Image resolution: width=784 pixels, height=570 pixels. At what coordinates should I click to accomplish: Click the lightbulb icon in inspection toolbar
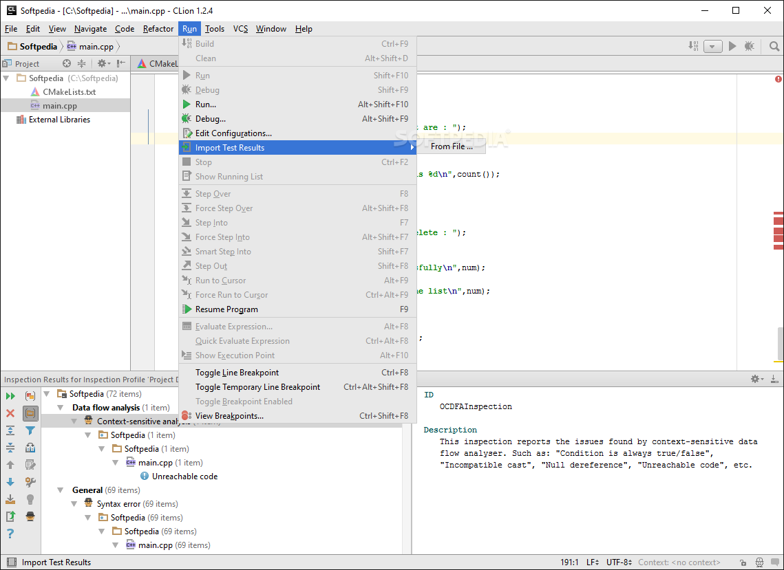[x=30, y=499]
